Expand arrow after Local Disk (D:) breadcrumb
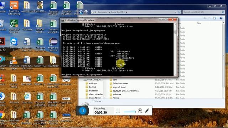 (126, 12)
